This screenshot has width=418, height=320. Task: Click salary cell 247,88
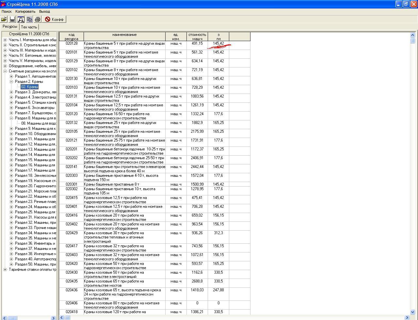(218, 294)
